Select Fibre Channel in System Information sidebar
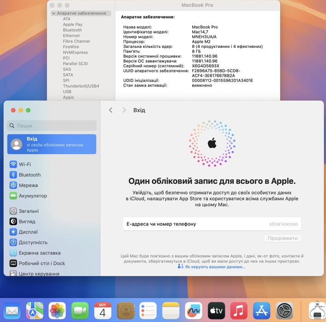Screen dimensions: 326x322 pos(76,41)
